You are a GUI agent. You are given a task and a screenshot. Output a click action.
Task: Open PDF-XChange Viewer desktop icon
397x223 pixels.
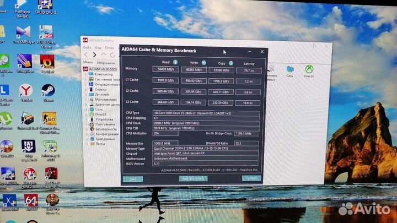46,37
